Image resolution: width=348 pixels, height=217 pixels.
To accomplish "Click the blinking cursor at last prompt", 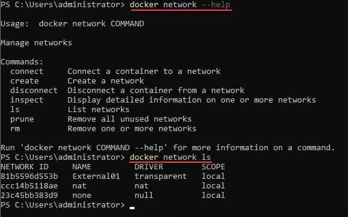I will point(132,207).
